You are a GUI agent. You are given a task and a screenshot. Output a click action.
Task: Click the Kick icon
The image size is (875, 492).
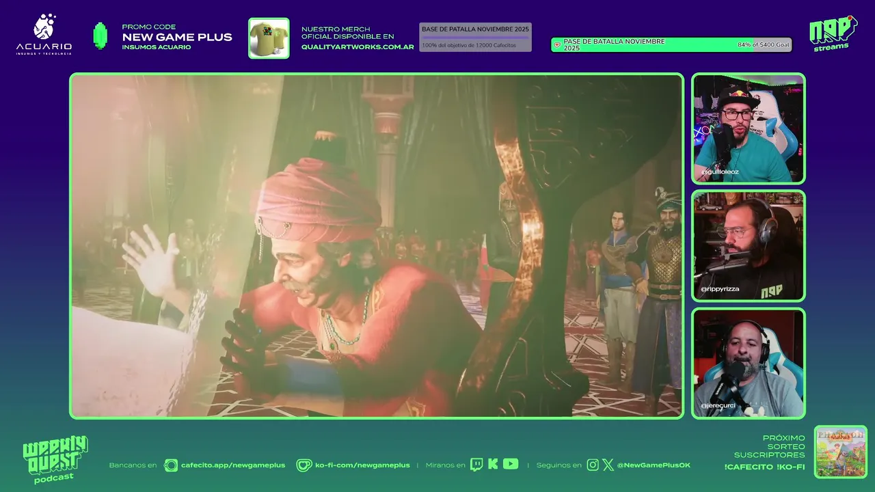(493, 464)
